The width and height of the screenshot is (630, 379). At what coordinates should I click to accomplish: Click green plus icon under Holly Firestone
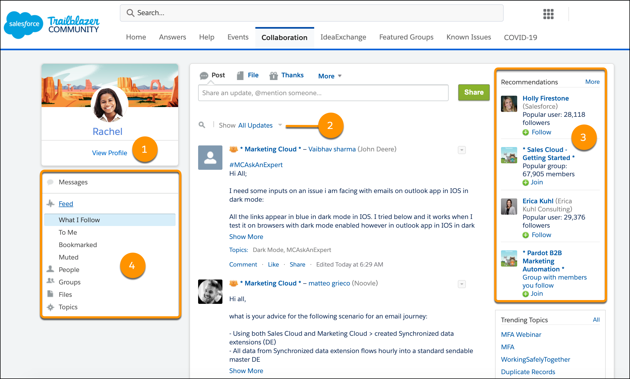[525, 132]
